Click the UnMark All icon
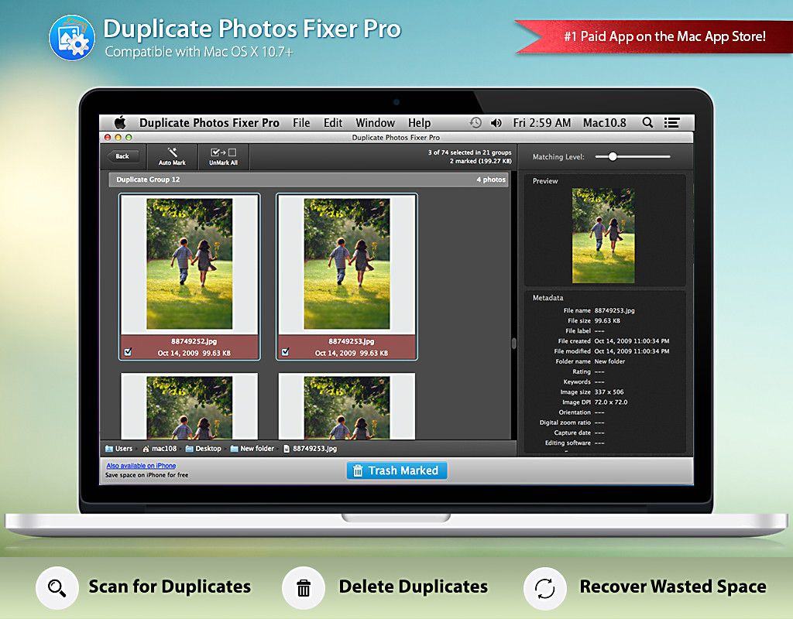The height and width of the screenshot is (619, 793). tap(223, 153)
